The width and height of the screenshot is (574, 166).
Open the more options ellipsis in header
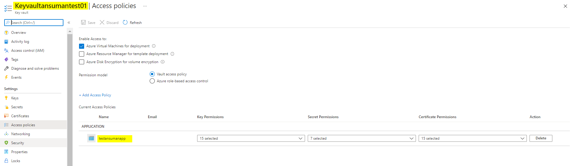click(145, 6)
